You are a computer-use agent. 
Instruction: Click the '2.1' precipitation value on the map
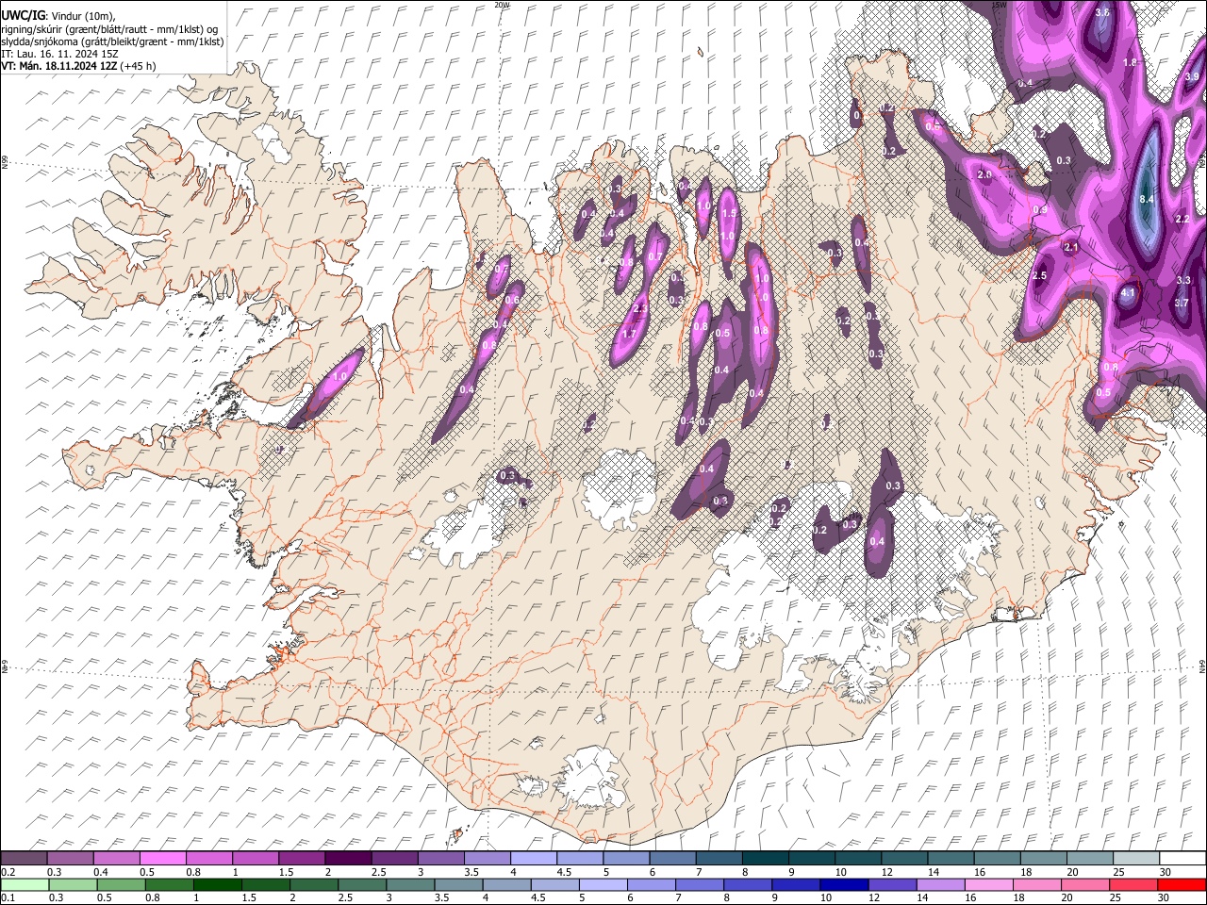coord(1070,247)
